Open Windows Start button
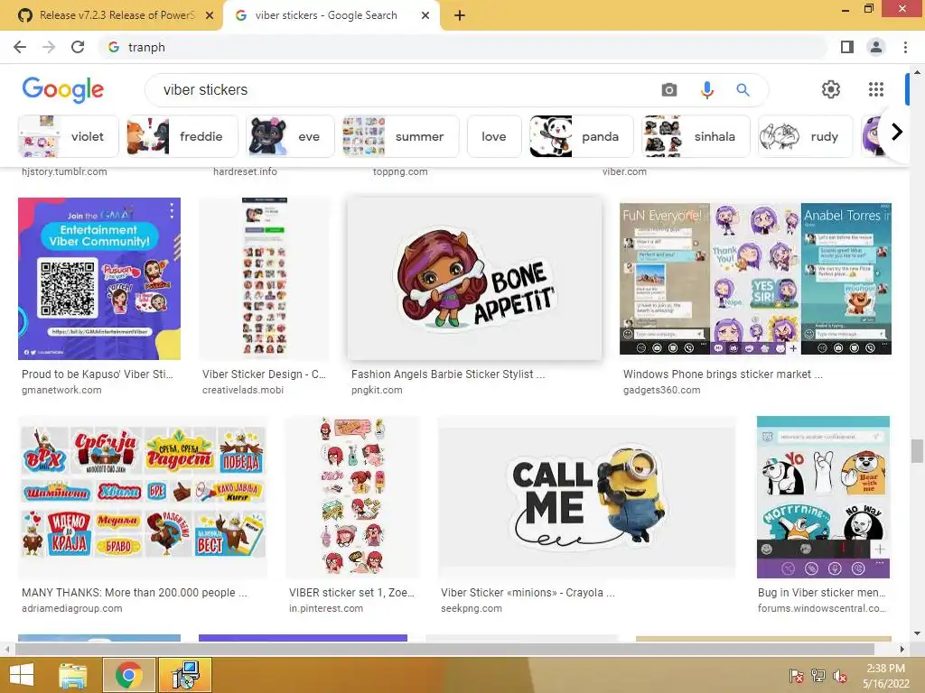Viewport: 925px width, 693px height. point(22,675)
